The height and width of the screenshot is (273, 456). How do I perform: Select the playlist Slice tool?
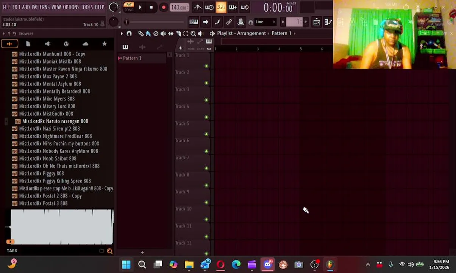click(178, 33)
